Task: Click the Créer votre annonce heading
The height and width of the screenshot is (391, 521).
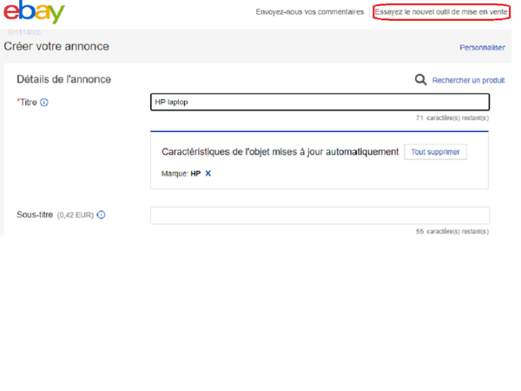Action: point(56,46)
